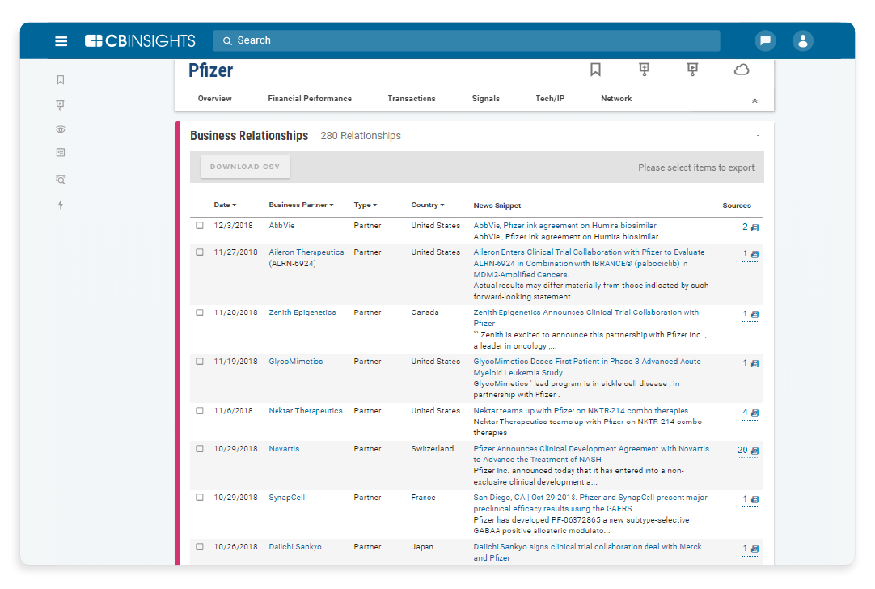Select the AbbVie row checkbox
The width and height of the screenshot is (875, 589).
(200, 226)
